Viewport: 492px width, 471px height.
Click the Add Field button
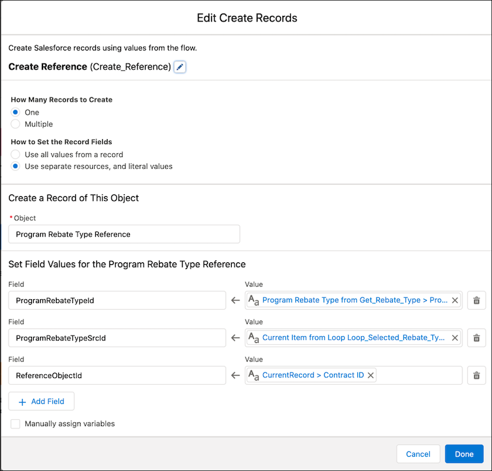pos(41,401)
